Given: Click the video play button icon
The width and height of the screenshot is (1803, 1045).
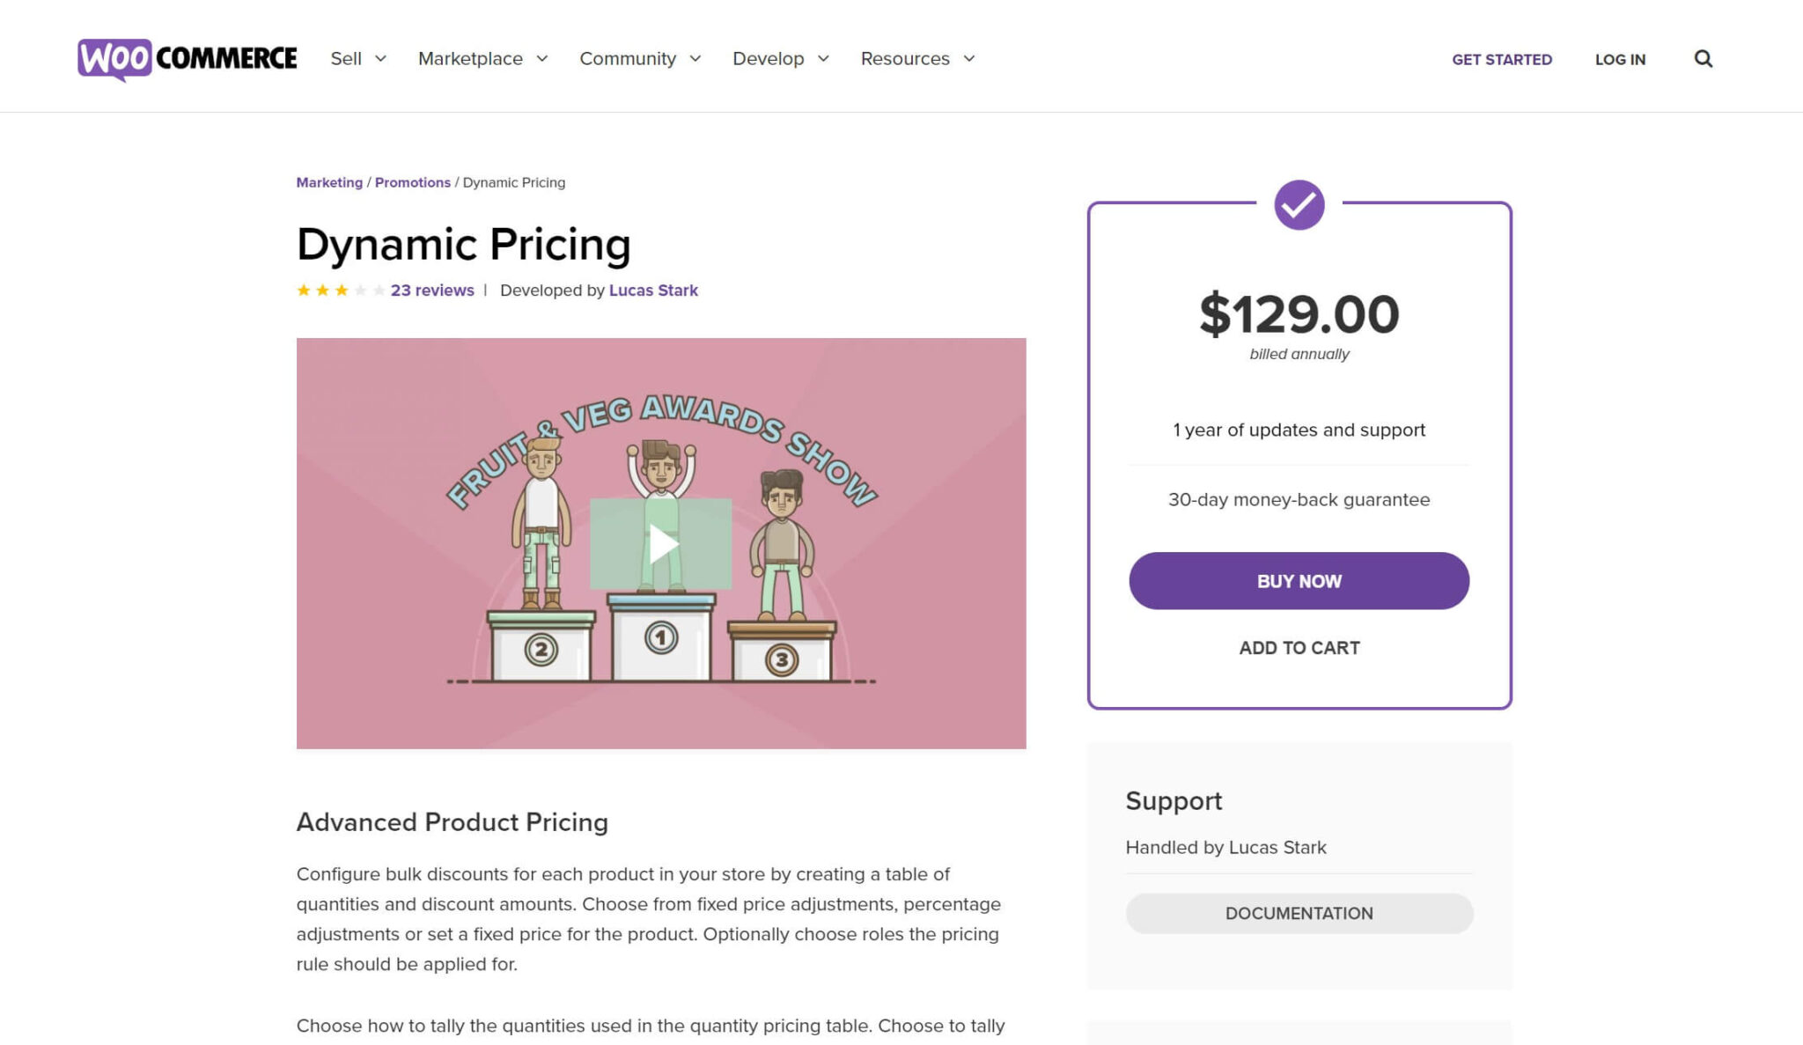Looking at the screenshot, I should (x=661, y=544).
